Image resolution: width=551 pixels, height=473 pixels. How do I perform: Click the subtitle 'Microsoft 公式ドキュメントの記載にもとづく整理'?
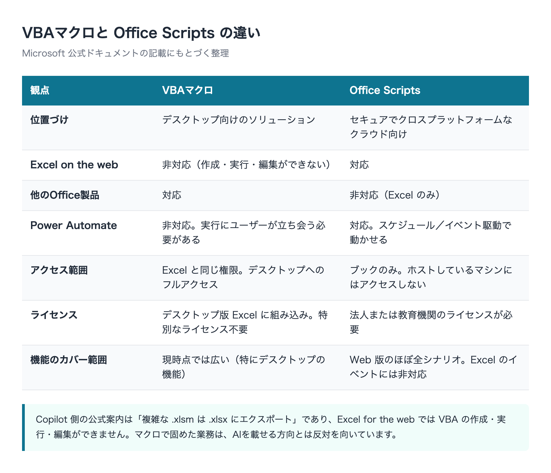point(125,53)
